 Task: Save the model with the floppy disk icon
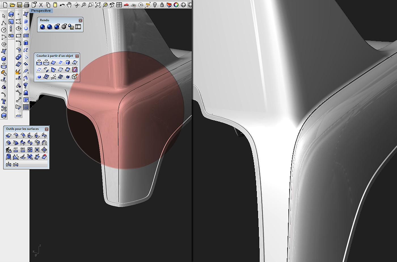tap(19, 5)
